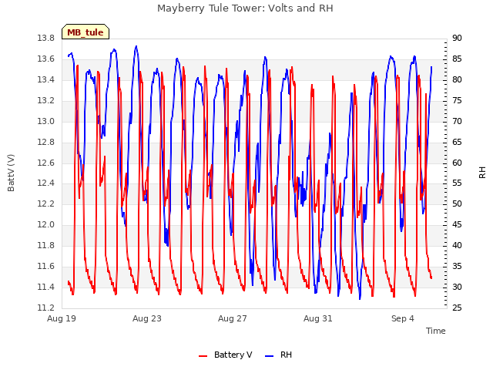Screen dimensions: 493x370
Task: Click the Aug 31 date tick label
Action: click(x=317, y=318)
